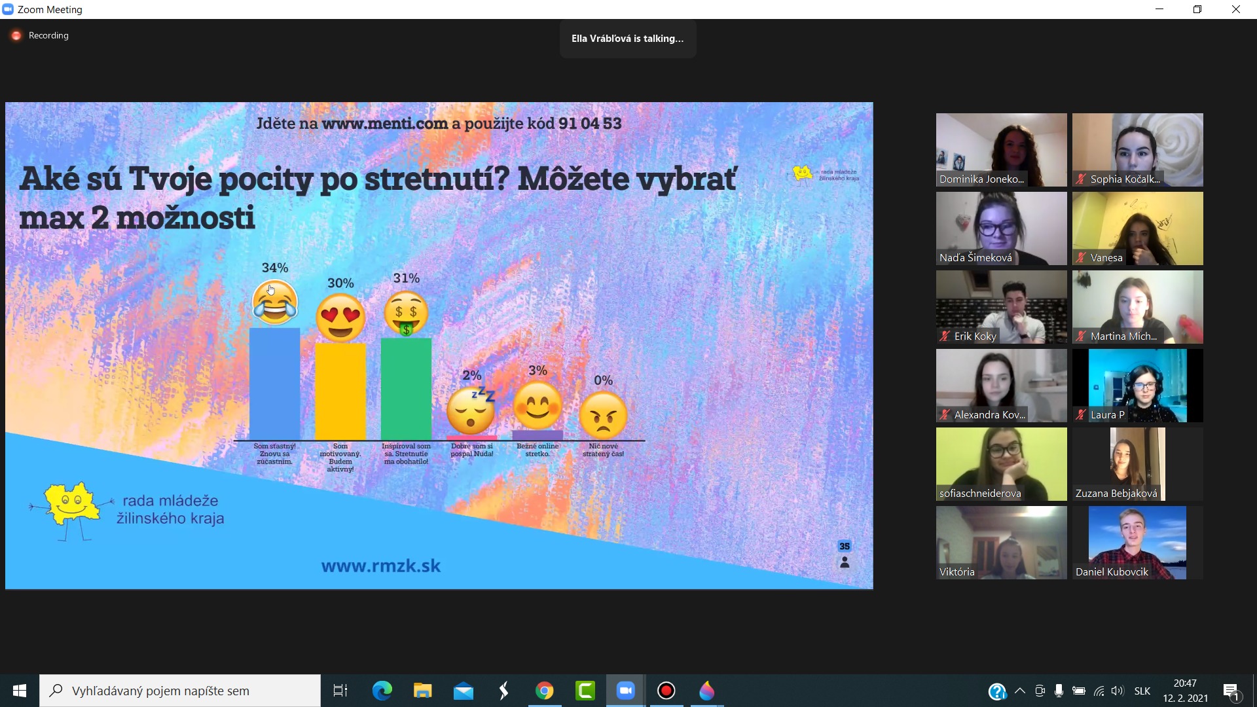
Task: Expand hidden system tray icons chevron
Action: [x=1020, y=691]
